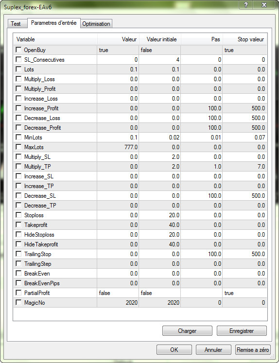279x363 pixels.
Task: Select the Parametres d'entrée tab
Action: pyautogui.click(x=54, y=23)
